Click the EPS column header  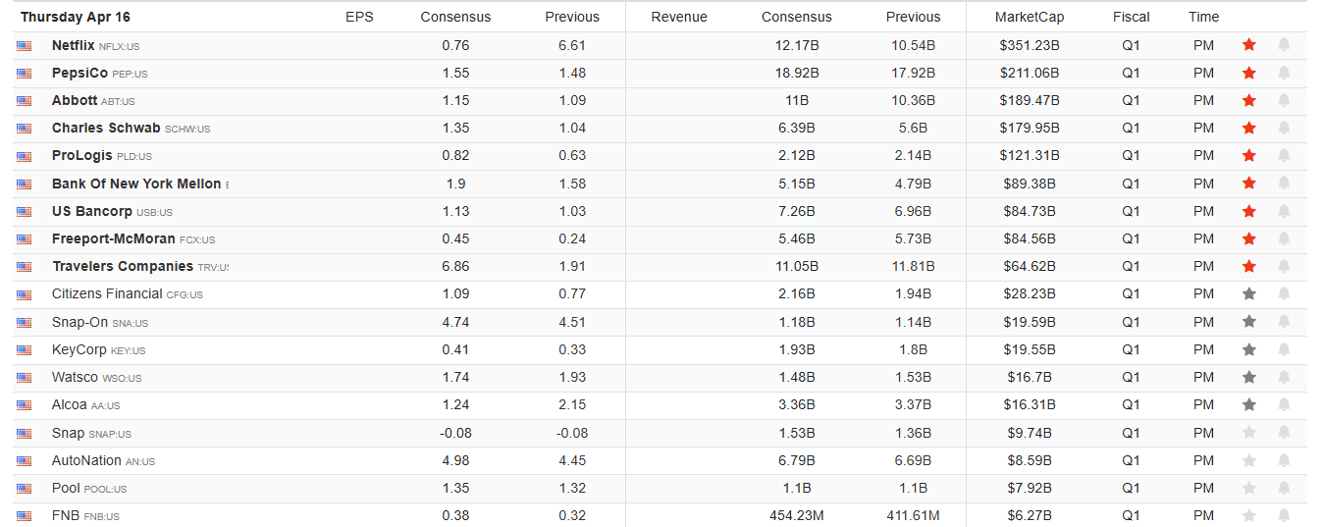(359, 17)
